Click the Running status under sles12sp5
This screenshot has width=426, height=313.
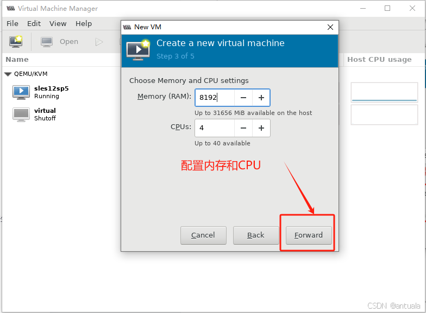tap(47, 97)
